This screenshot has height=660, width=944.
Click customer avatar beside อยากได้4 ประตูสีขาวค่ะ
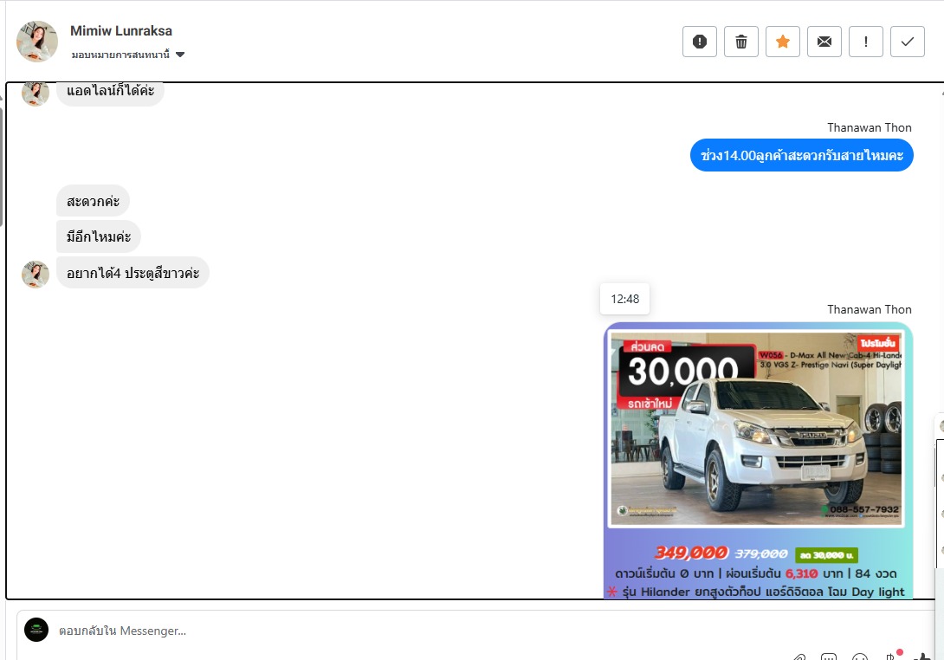coord(36,275)
